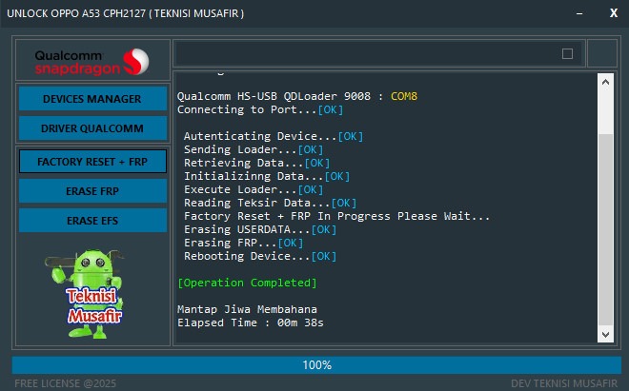Select the ERASE FRP button
629x391 pixels.
[x=92, y=191]
